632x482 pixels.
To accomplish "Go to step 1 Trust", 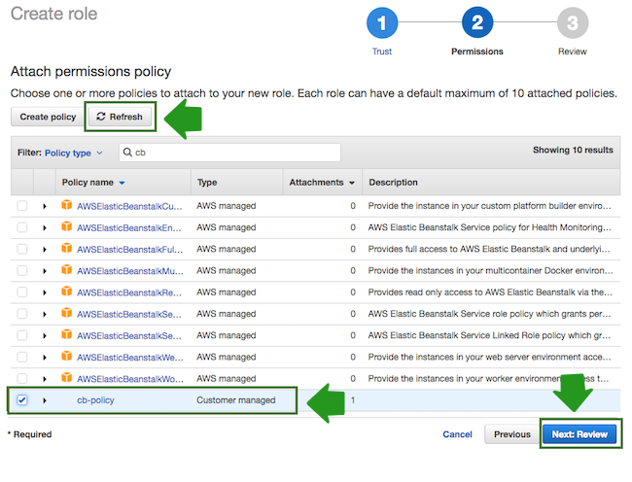I will coord(382,25).
